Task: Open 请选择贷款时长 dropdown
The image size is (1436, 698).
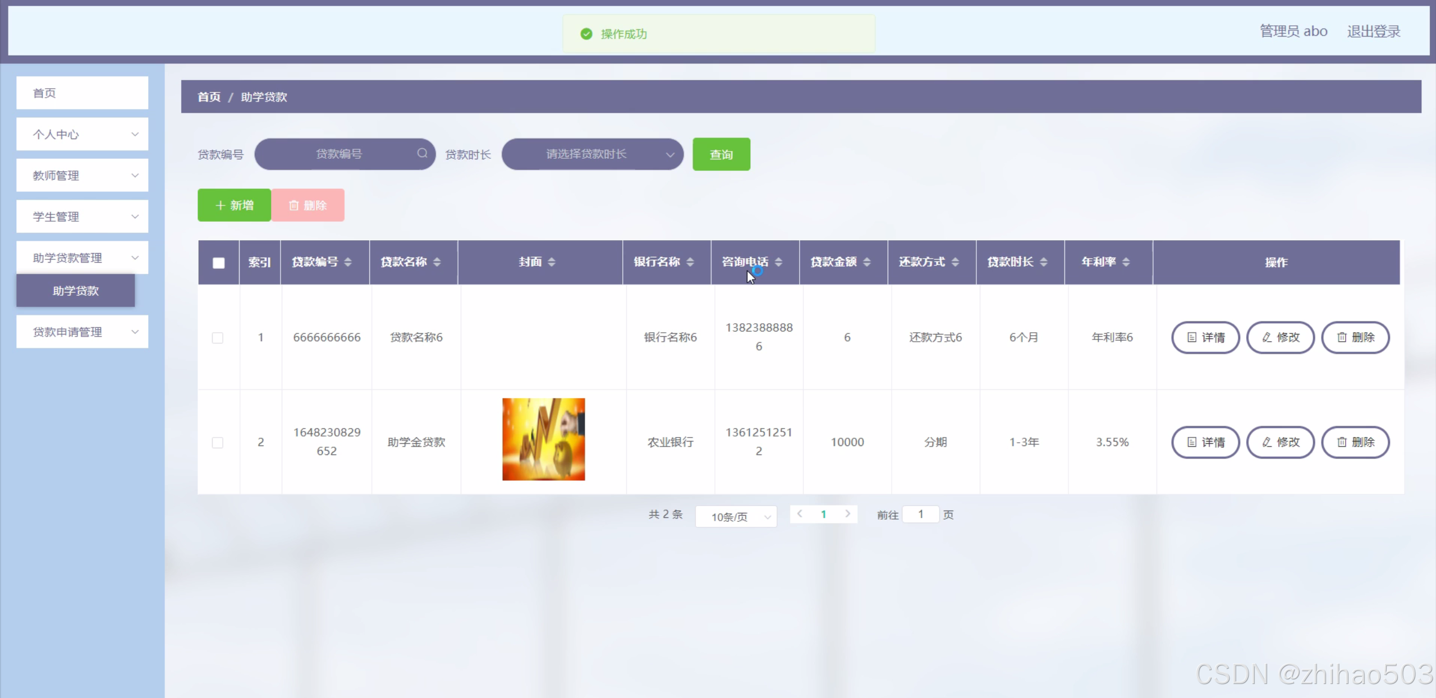Action: point(592,154)
